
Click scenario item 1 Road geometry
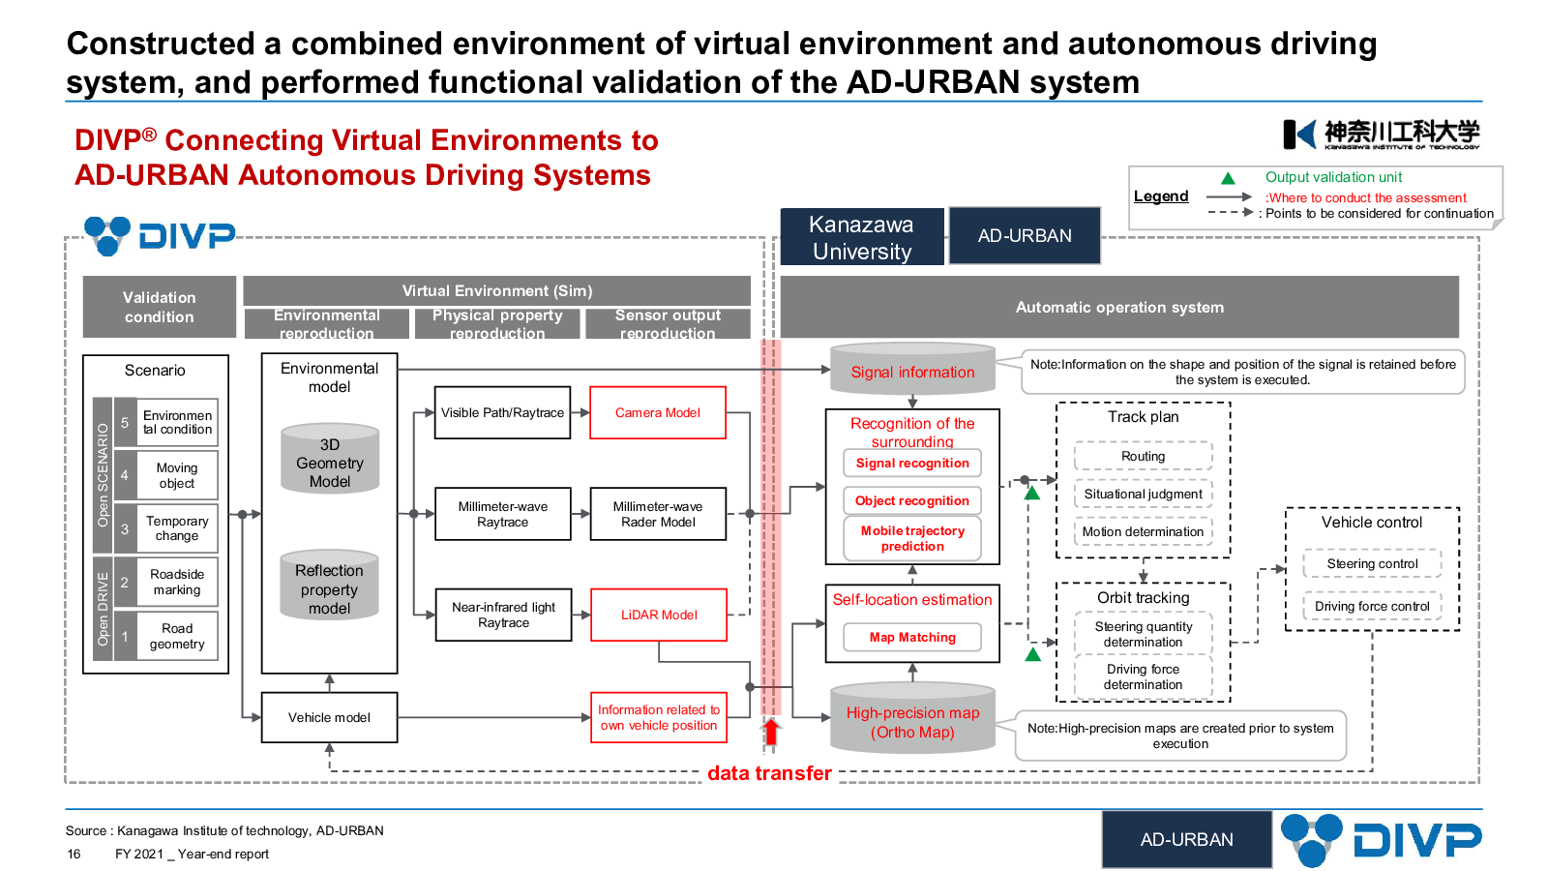click(x=165, y=636)
